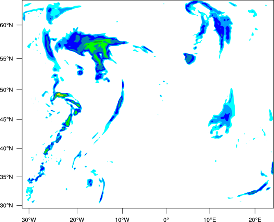Click the 55°N latitude label
274x222 pixels.
pyautogui.click(x=7, y=59)
